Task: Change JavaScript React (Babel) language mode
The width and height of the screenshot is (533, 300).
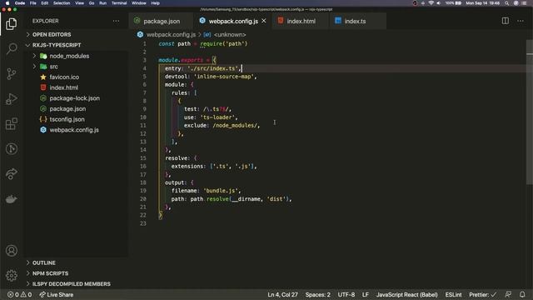Action: 406,294
